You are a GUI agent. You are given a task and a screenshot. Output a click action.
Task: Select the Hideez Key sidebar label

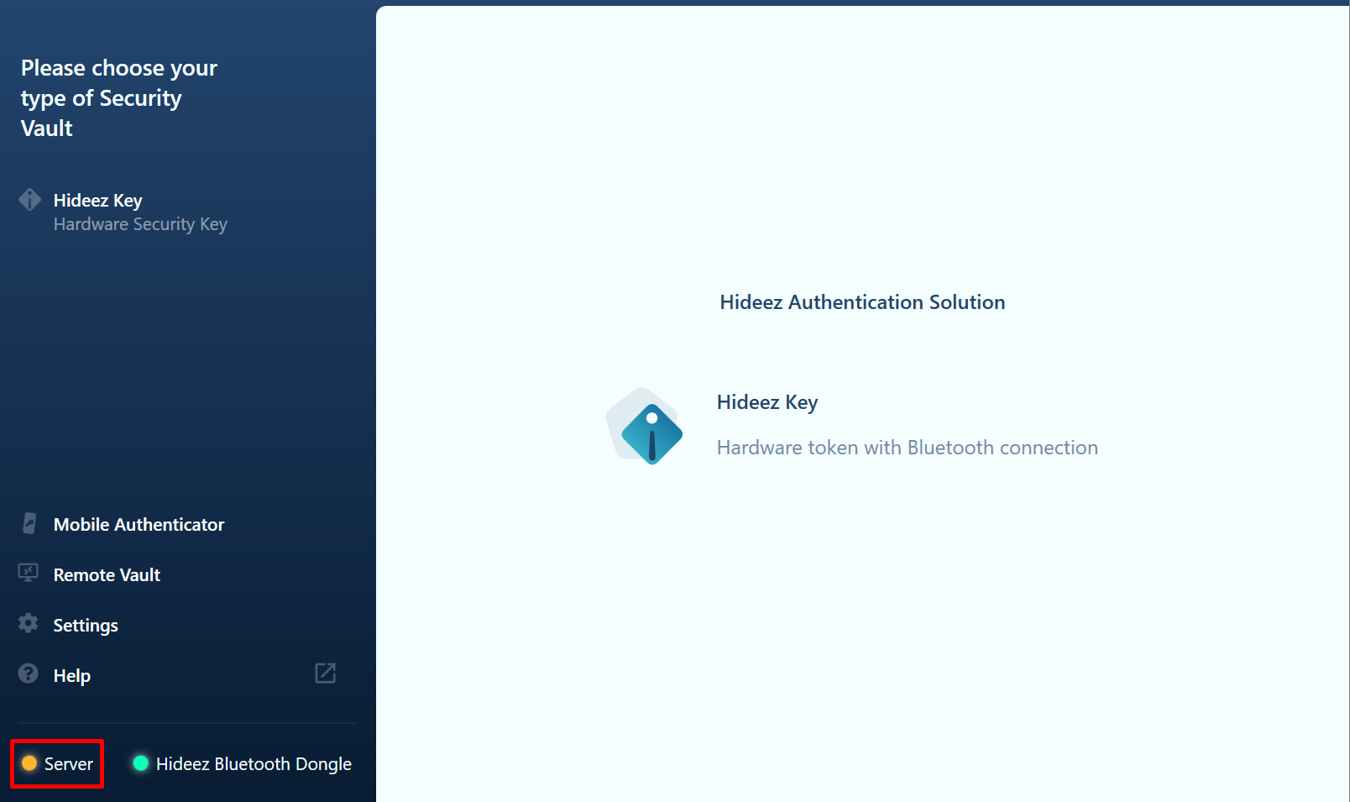coord(97,201)
